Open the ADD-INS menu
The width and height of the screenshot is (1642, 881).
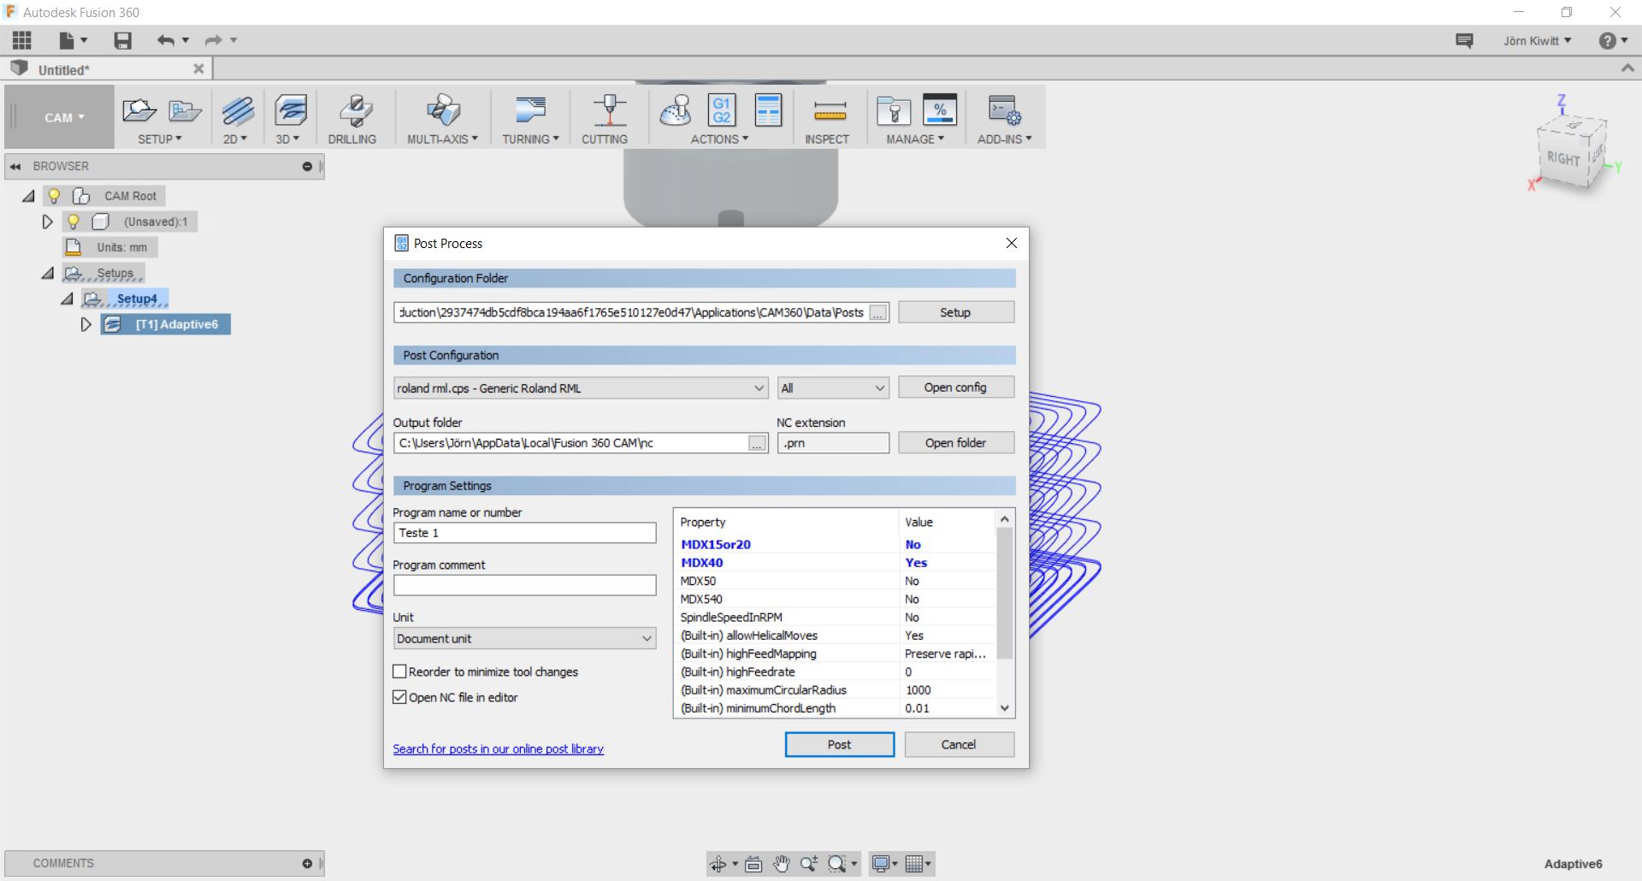(1005, 139)
